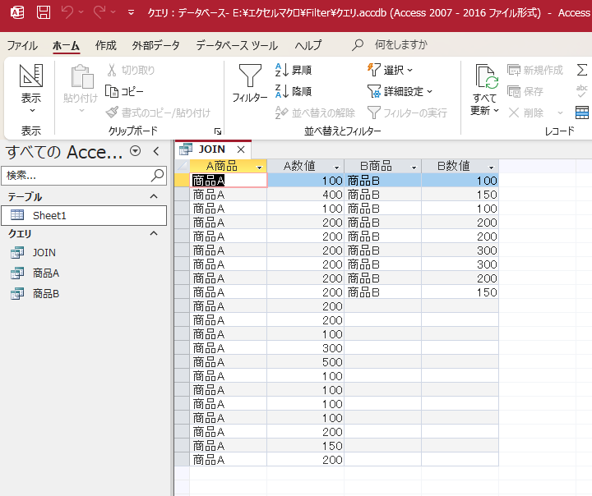Open the A商品 column filter arrow
Screen dimensions: 592x496
point(259,167)
